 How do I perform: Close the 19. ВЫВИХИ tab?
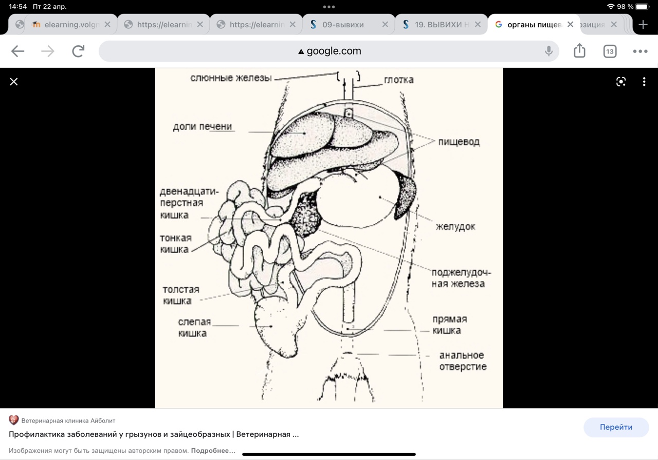pos(478,24)
